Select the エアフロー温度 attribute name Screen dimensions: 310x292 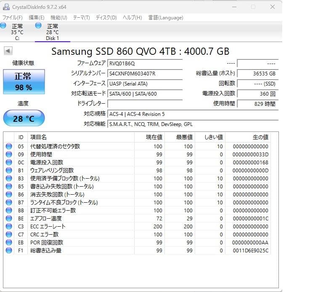pyautogui.click(x=46, y=219)
